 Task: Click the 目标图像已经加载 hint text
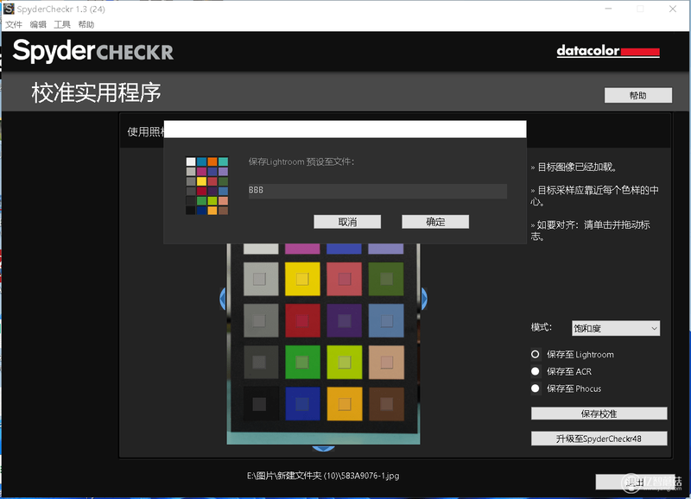(573, 167)
